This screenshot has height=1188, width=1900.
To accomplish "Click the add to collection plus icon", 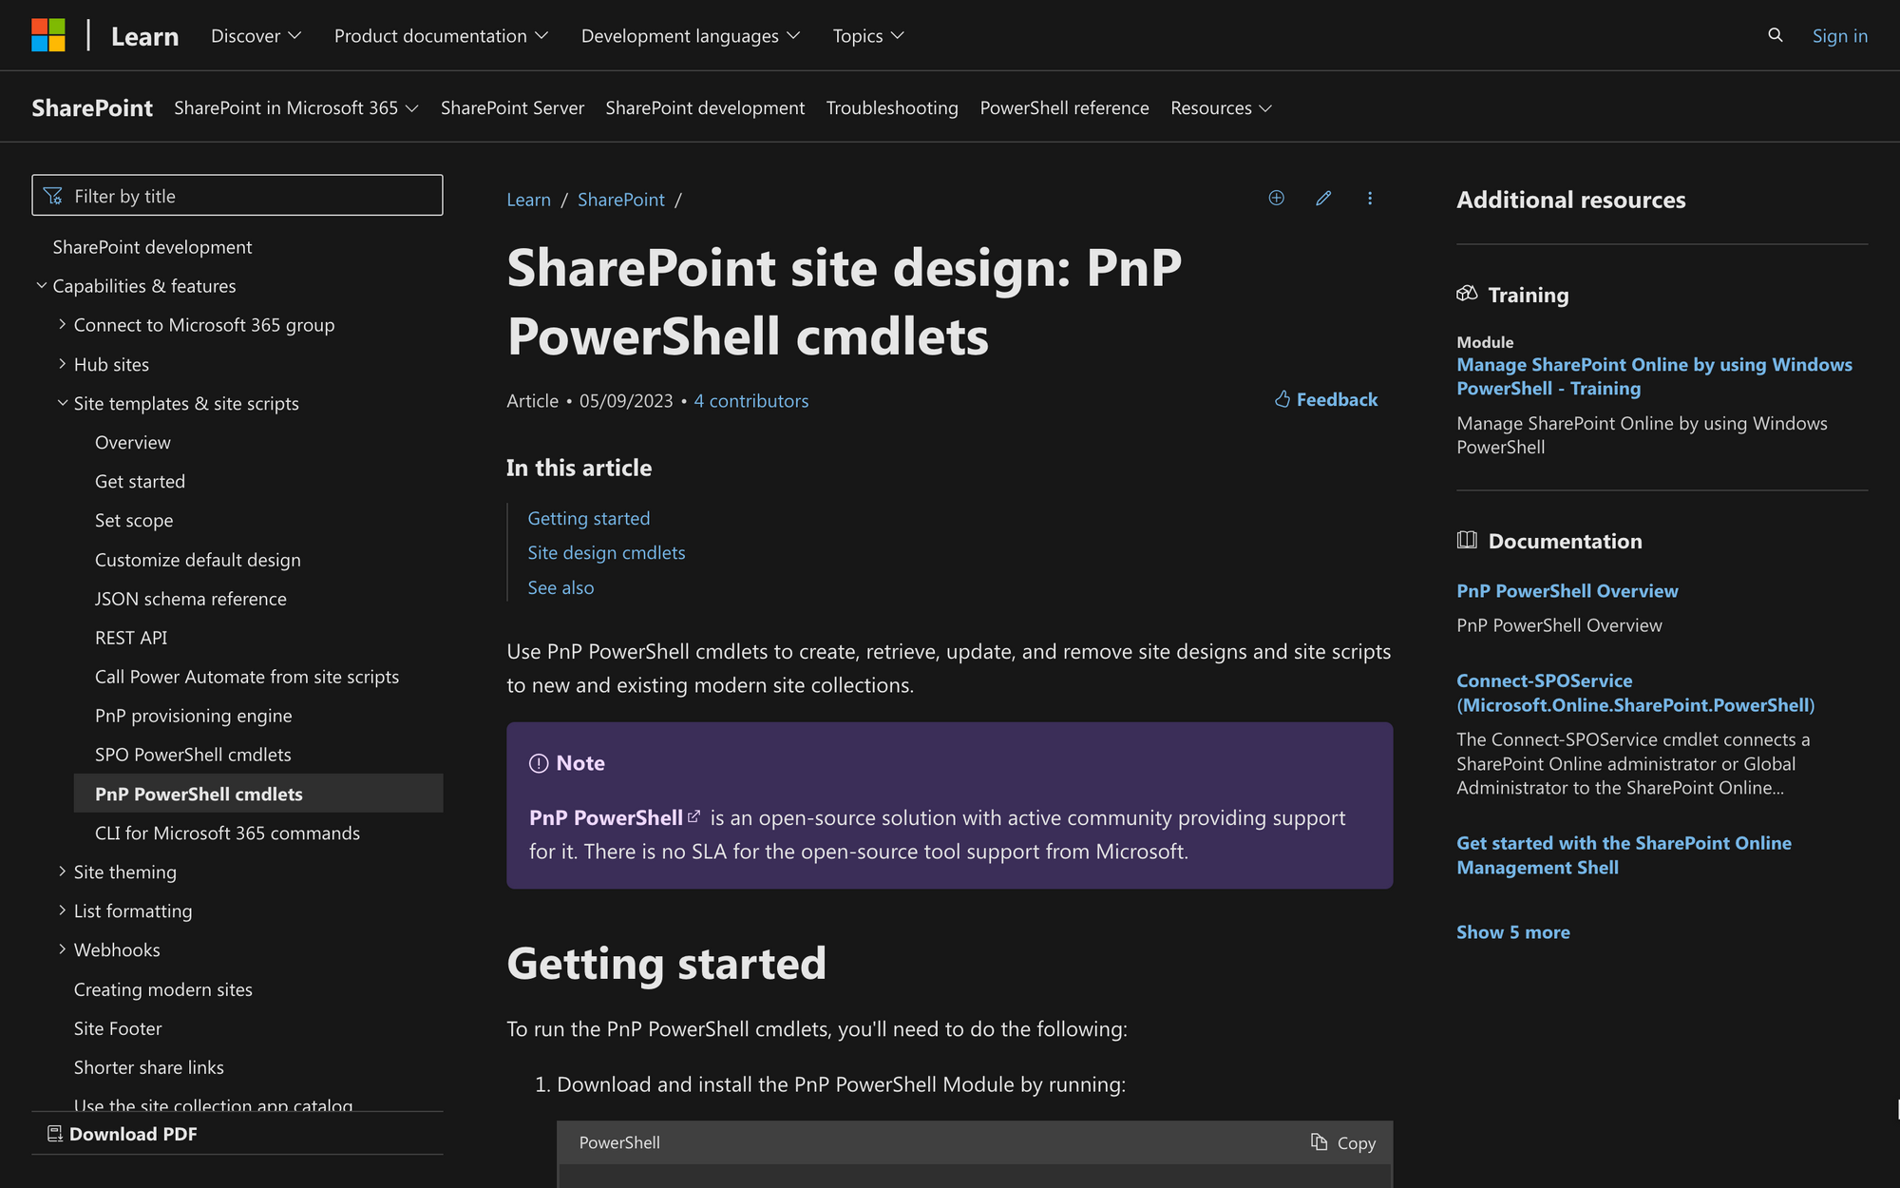I will pos(1277,198).
